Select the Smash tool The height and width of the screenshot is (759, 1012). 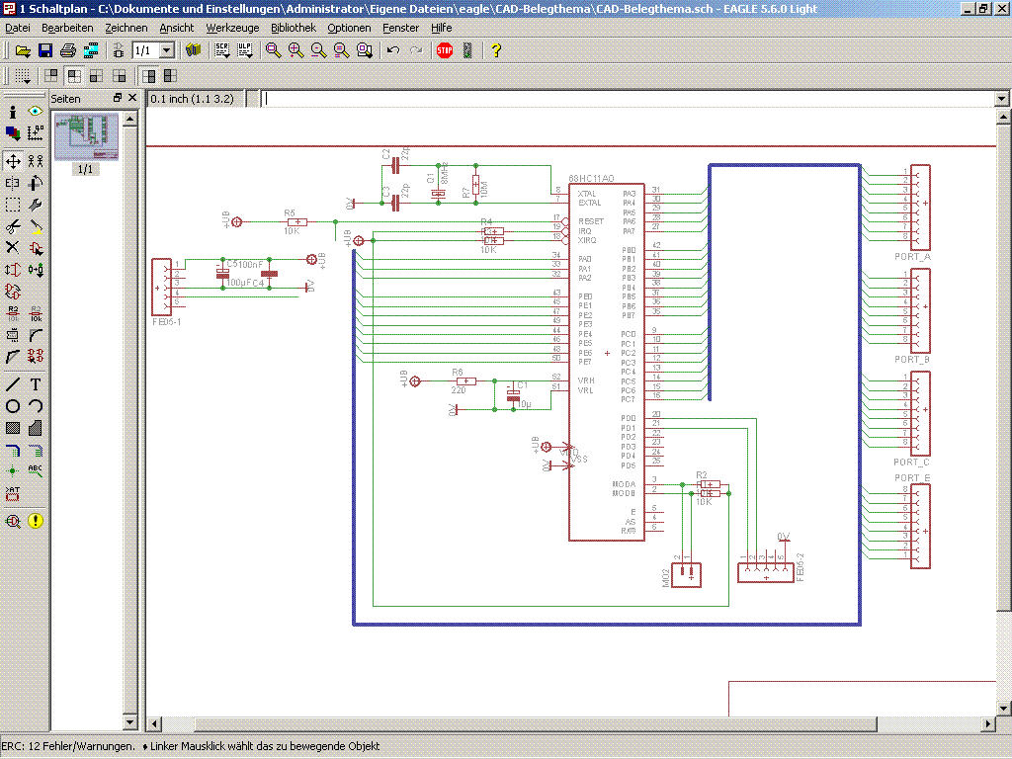(x=13, y=335)
